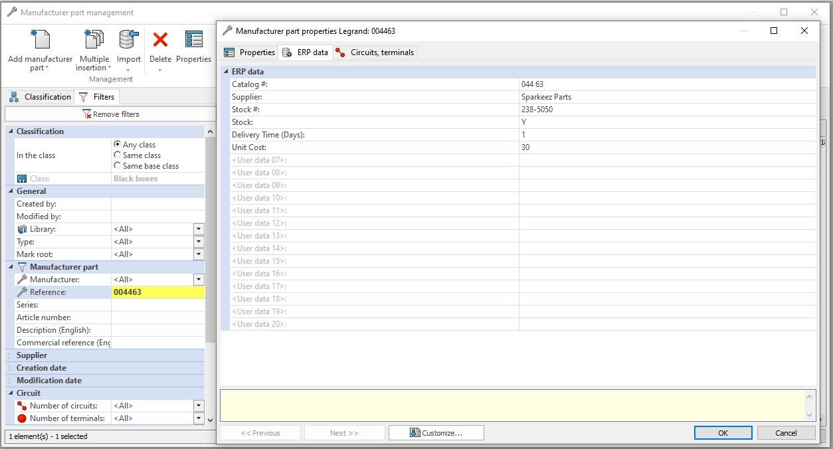Confirm changes with the OK button
Screen dimensions: 833x449
[x=722, y=432]
